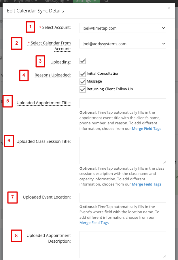Click the search magnifier icon in navbar
The image size is (178, 260).
pos(107,1)
